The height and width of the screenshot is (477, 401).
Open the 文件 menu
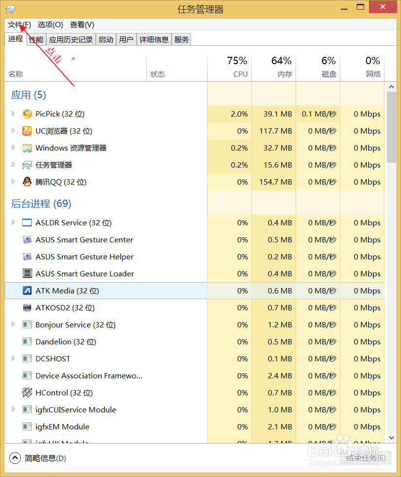19,24
